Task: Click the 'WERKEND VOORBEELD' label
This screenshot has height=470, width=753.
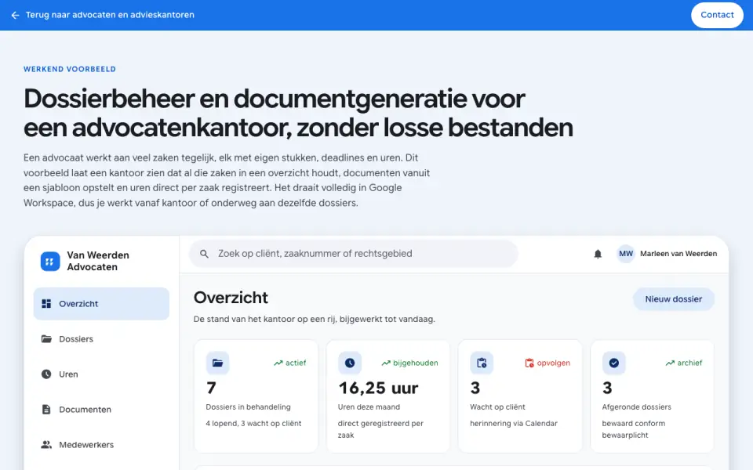Action: click(x=70, y=69)
